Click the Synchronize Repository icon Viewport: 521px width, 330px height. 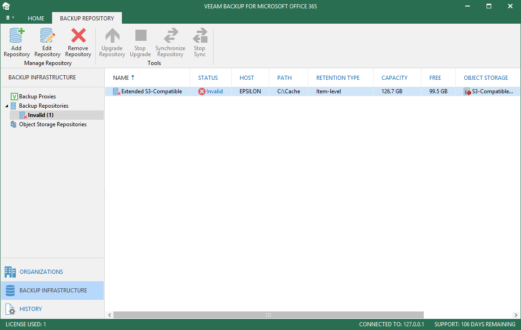(x=171, y=35)
